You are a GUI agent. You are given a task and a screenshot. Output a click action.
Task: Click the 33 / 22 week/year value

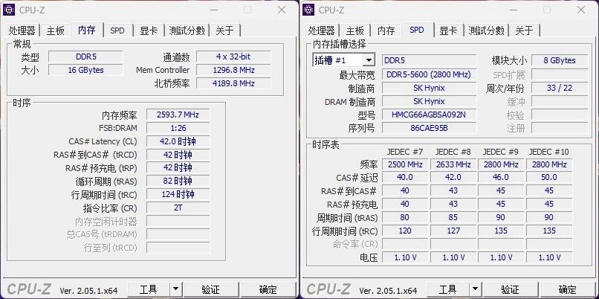(x=560, y=88)
